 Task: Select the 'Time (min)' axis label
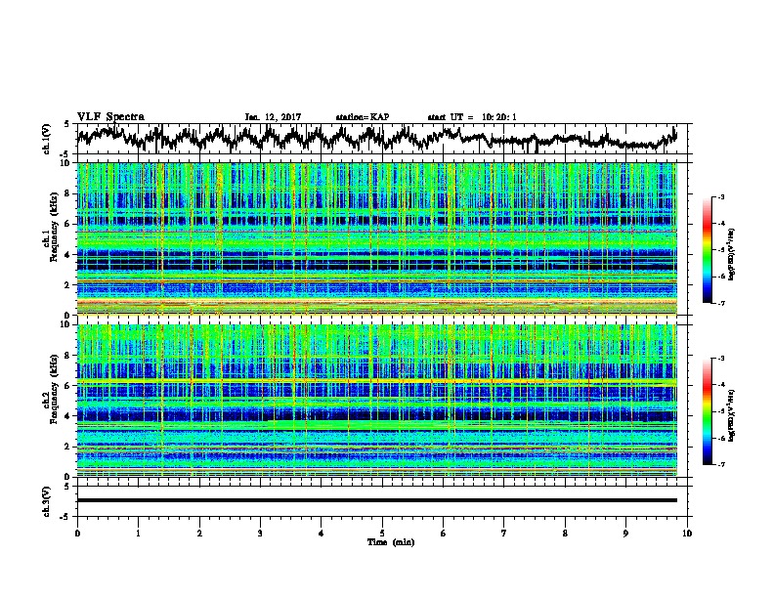391,542
